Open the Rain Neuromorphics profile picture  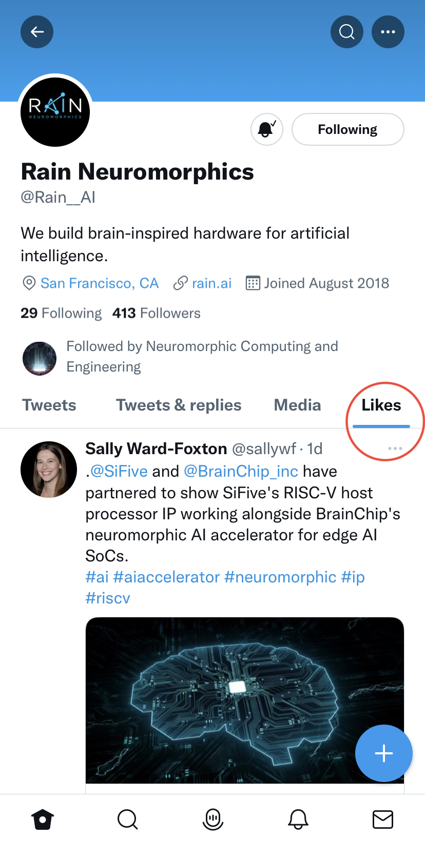pos(55,112)
